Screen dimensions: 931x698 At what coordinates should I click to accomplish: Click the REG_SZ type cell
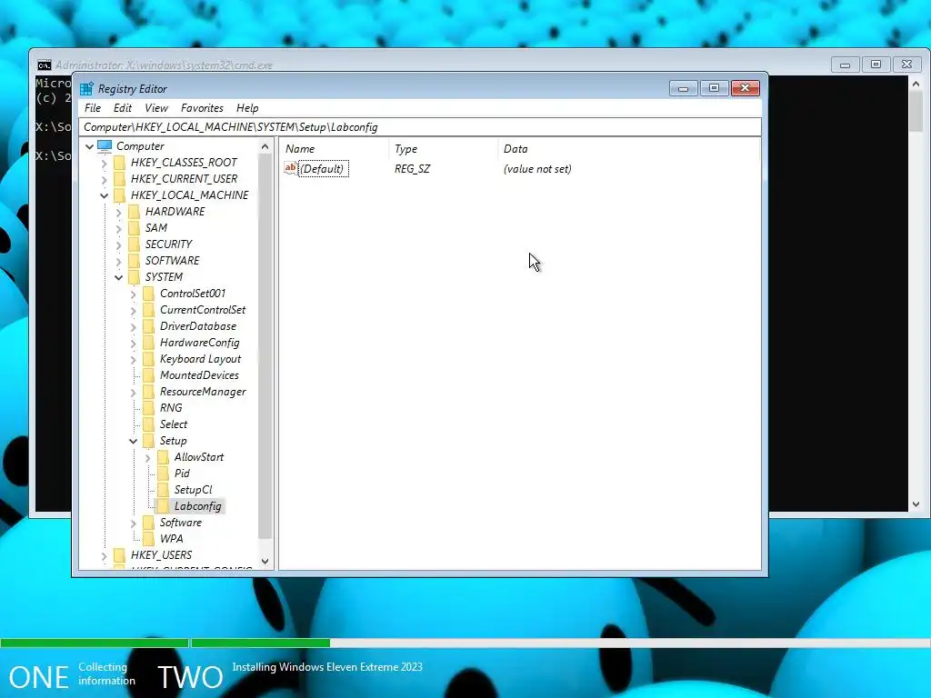(412, 169)
